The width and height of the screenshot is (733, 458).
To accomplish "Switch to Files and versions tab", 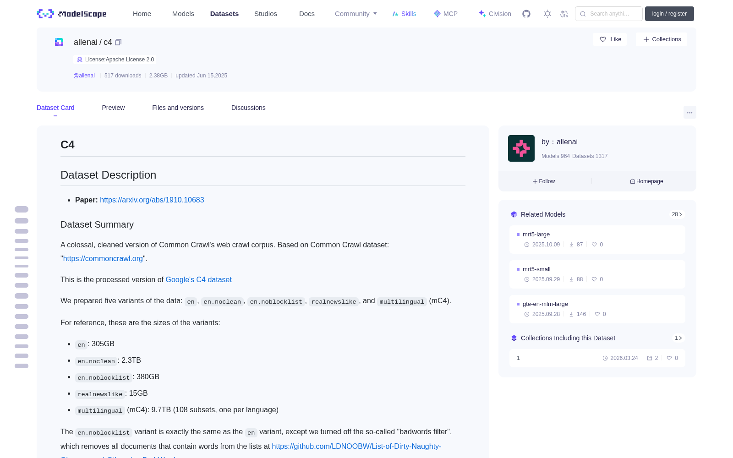I will 178,108.
